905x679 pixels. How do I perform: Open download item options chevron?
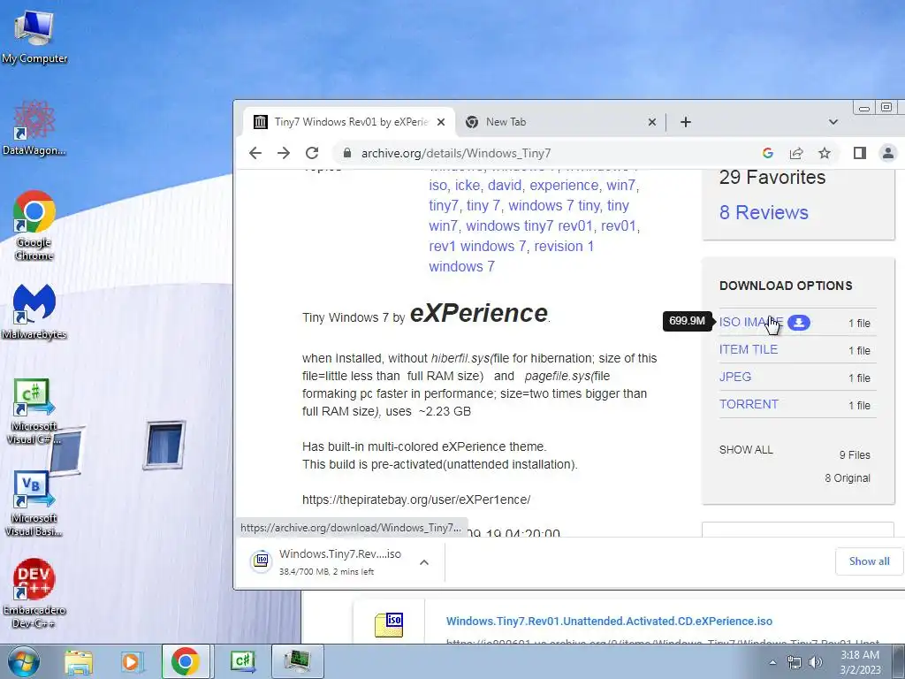click(x=424, y=561)
